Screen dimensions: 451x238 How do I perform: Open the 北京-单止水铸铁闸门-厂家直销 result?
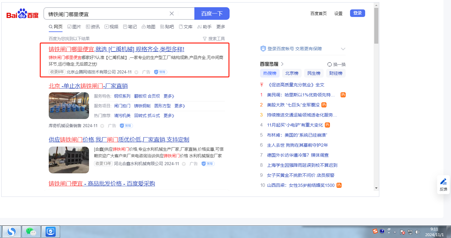point(88,86)
